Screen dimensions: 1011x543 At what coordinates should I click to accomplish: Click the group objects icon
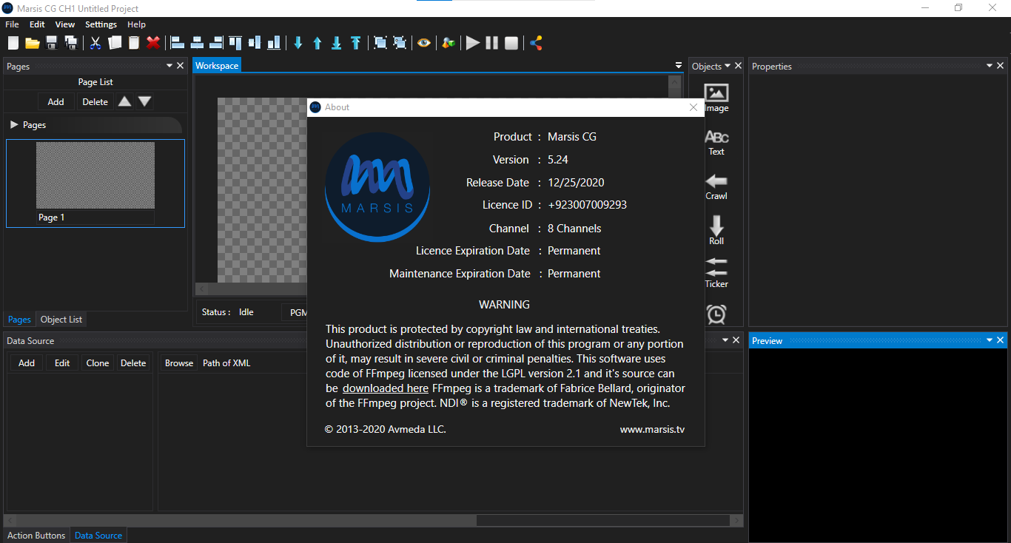click(x=380, y=43)
